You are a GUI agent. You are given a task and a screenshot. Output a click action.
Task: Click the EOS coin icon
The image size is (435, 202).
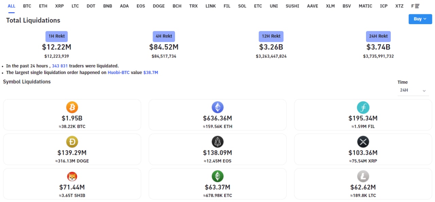click(x=217, y=142)
